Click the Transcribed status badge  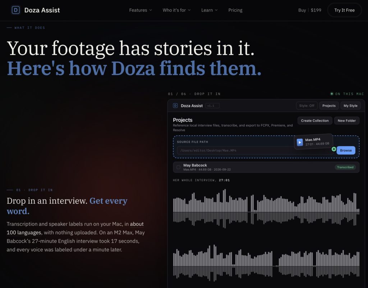coord(345,167)
